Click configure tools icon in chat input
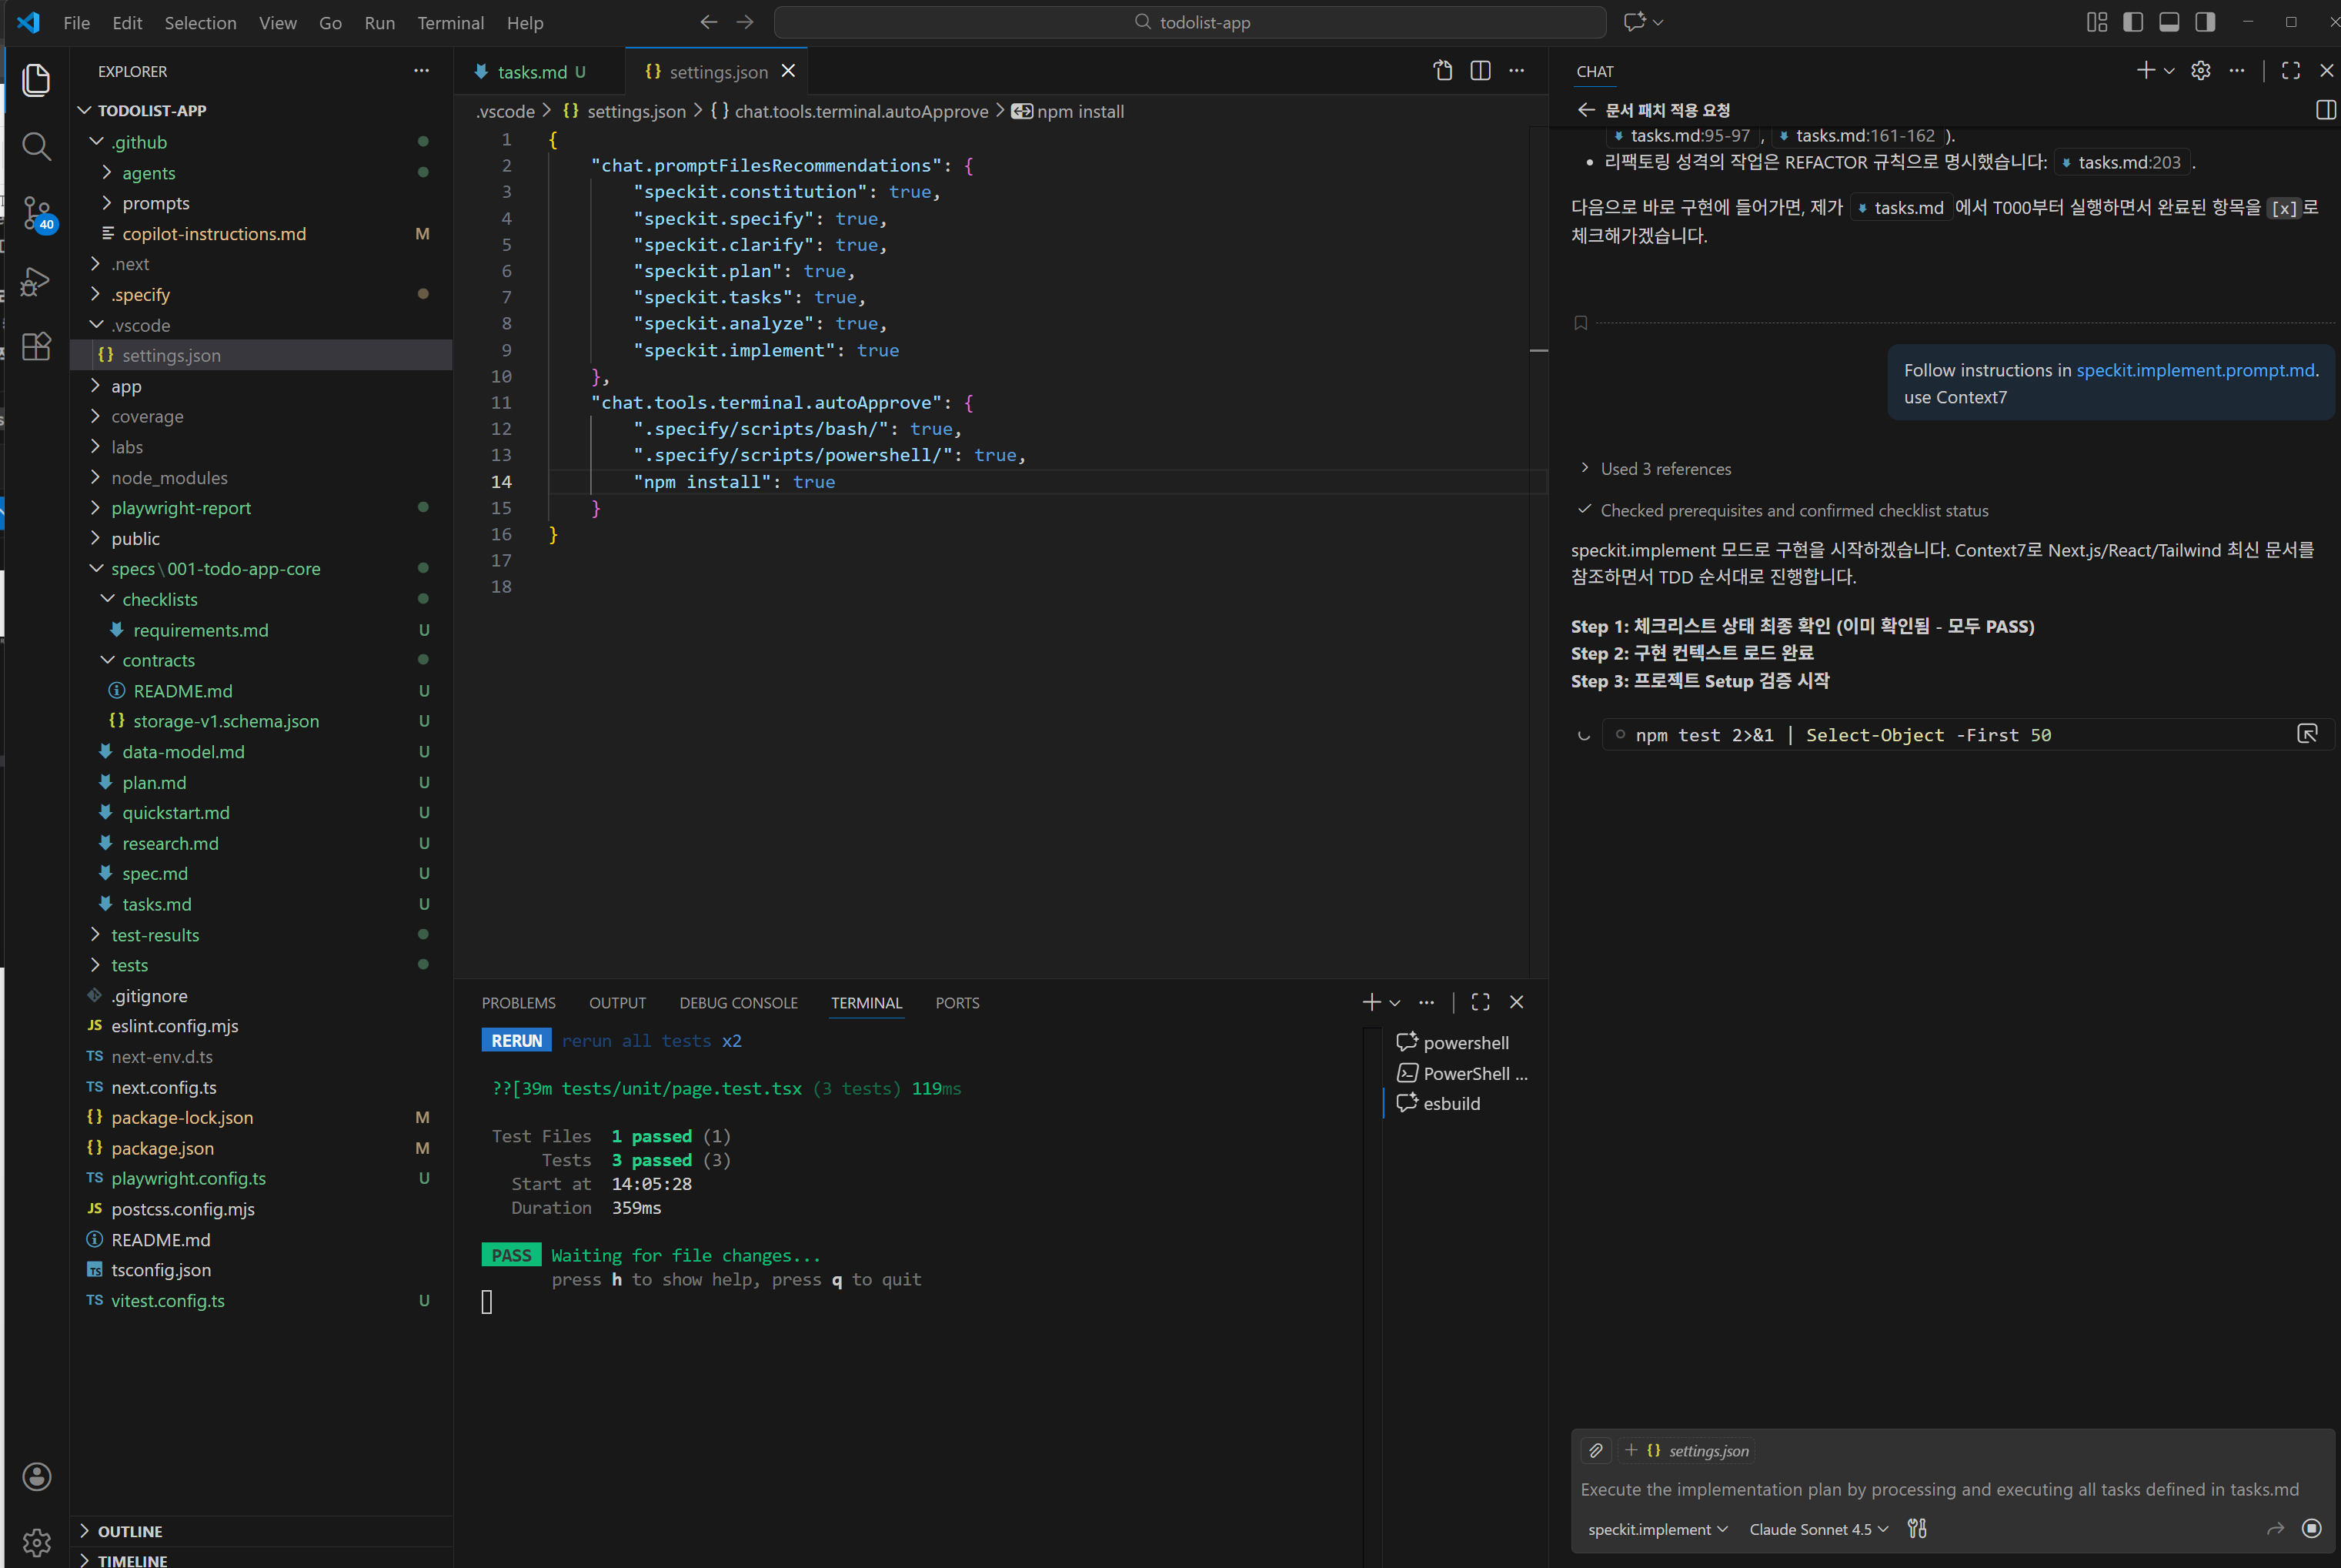The height and width of the screenshot is (1568, 2341). (1916, 1528)
